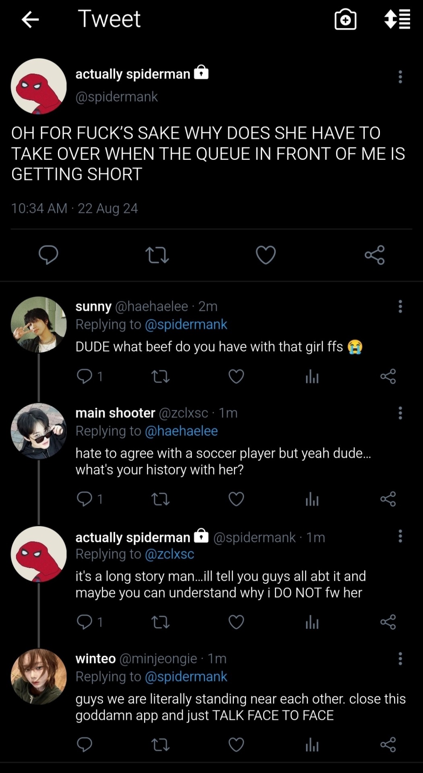Screen dimensions: 423x773
Task: Open main shooter's avatar
Action: point(39,431)
